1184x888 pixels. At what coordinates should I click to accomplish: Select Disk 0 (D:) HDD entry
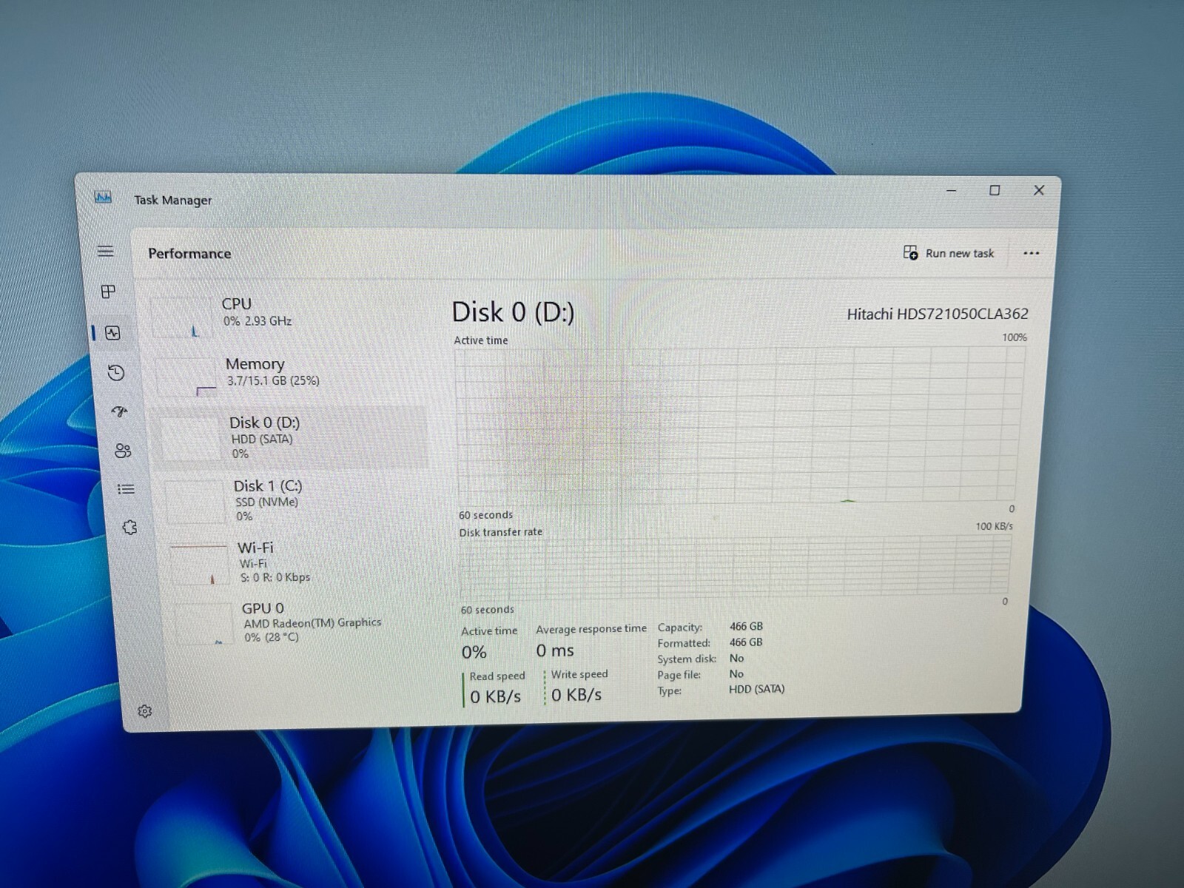(291, 437)
